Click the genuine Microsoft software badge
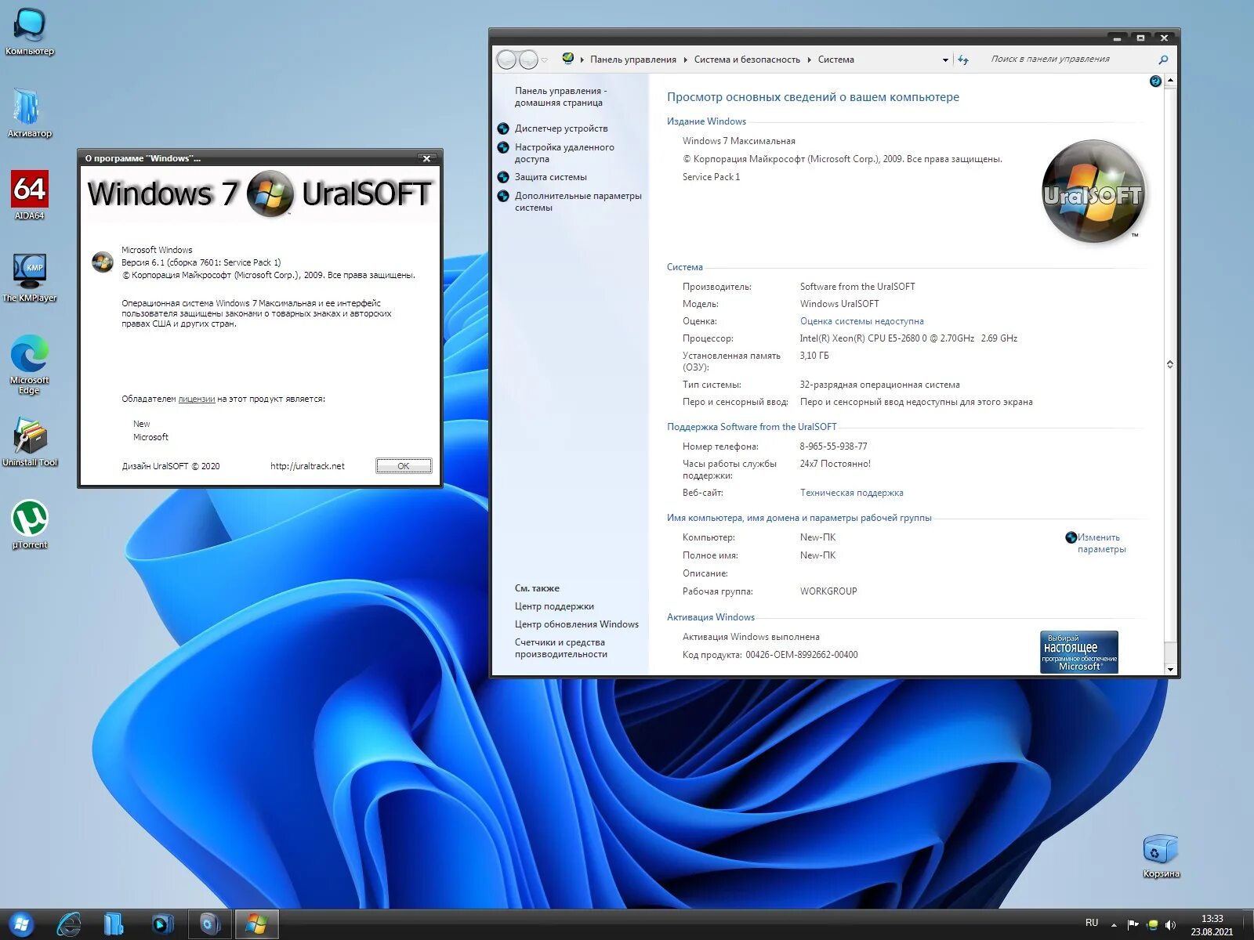This screenshot has width=1254, height=940. pyautogui.click(x=1078, y=652)
